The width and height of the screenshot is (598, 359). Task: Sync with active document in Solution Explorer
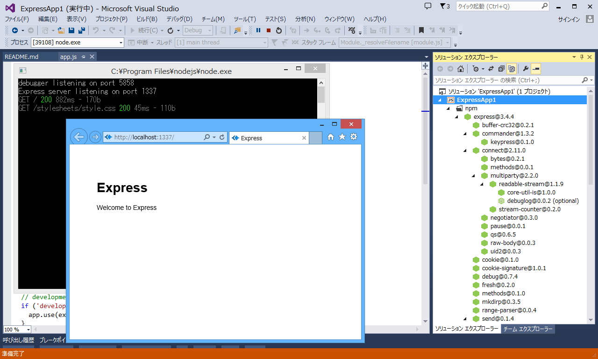tap(491, 69)
